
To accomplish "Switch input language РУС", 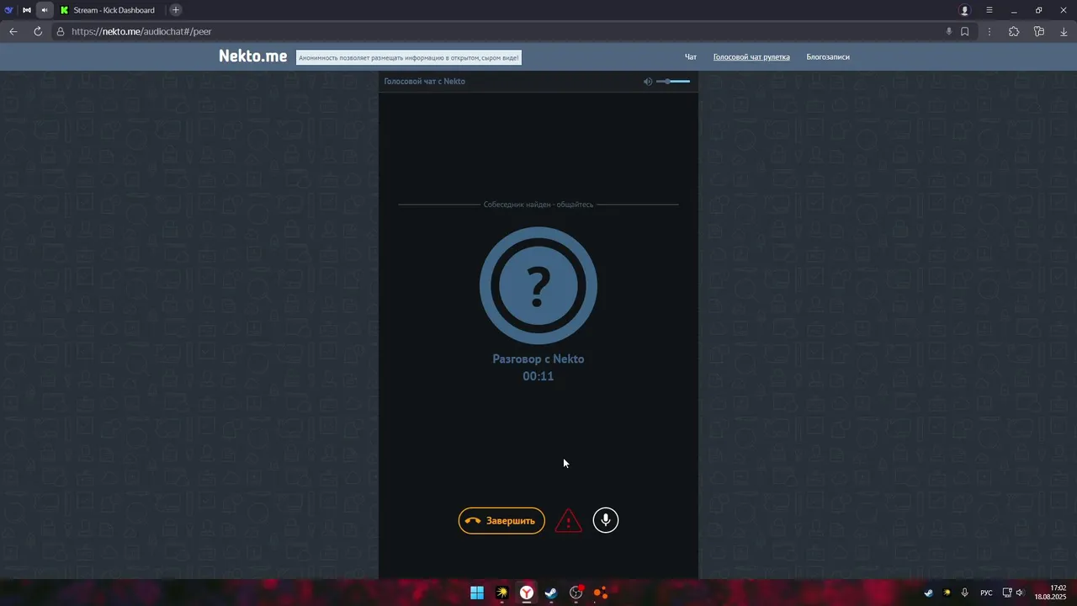I will (986, 593).
